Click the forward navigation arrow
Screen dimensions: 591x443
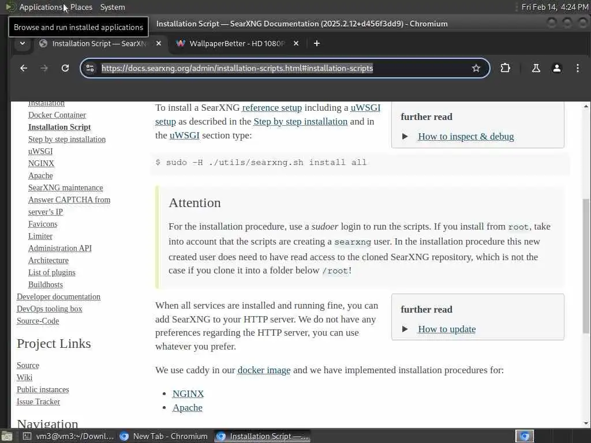click(44, 68)
